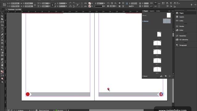This screenshot has height=111, width=197.
Task: Collapse the Pages panel with double-arrow
Action: click(169, 11)
